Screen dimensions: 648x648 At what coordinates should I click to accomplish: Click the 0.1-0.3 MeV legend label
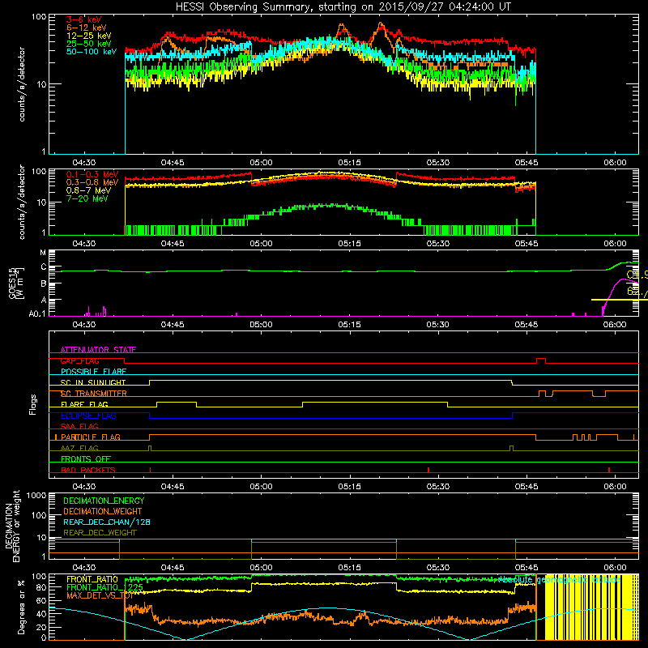click(x=92, y=174)
